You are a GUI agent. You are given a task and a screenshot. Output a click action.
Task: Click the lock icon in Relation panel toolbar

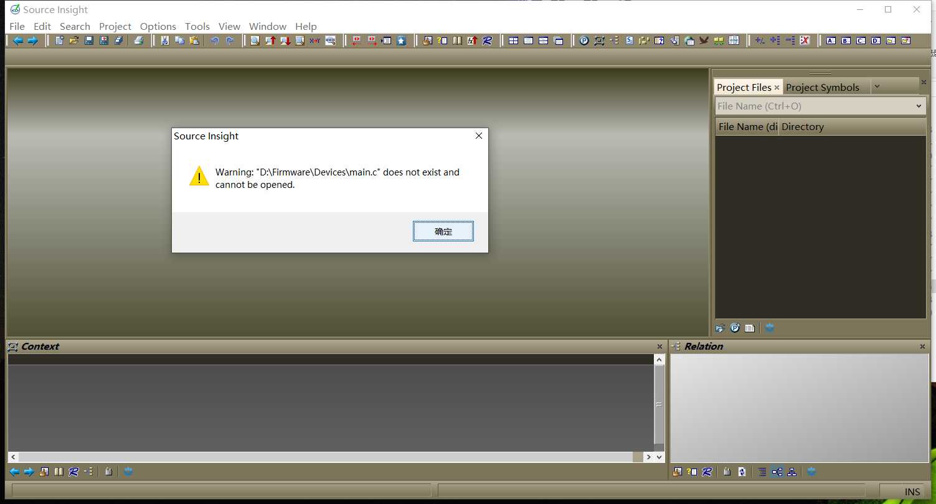[727, 472]
